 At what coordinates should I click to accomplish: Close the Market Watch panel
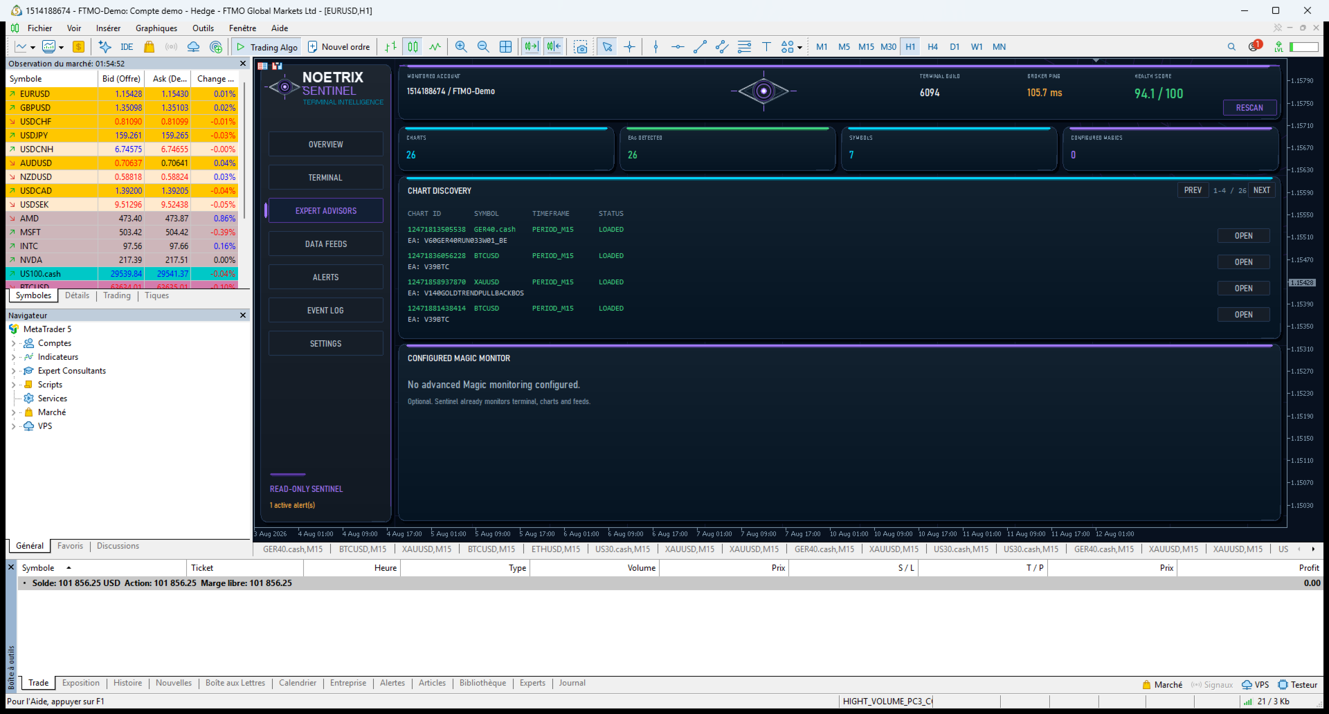pyautogui.click(x=243, y=64)
